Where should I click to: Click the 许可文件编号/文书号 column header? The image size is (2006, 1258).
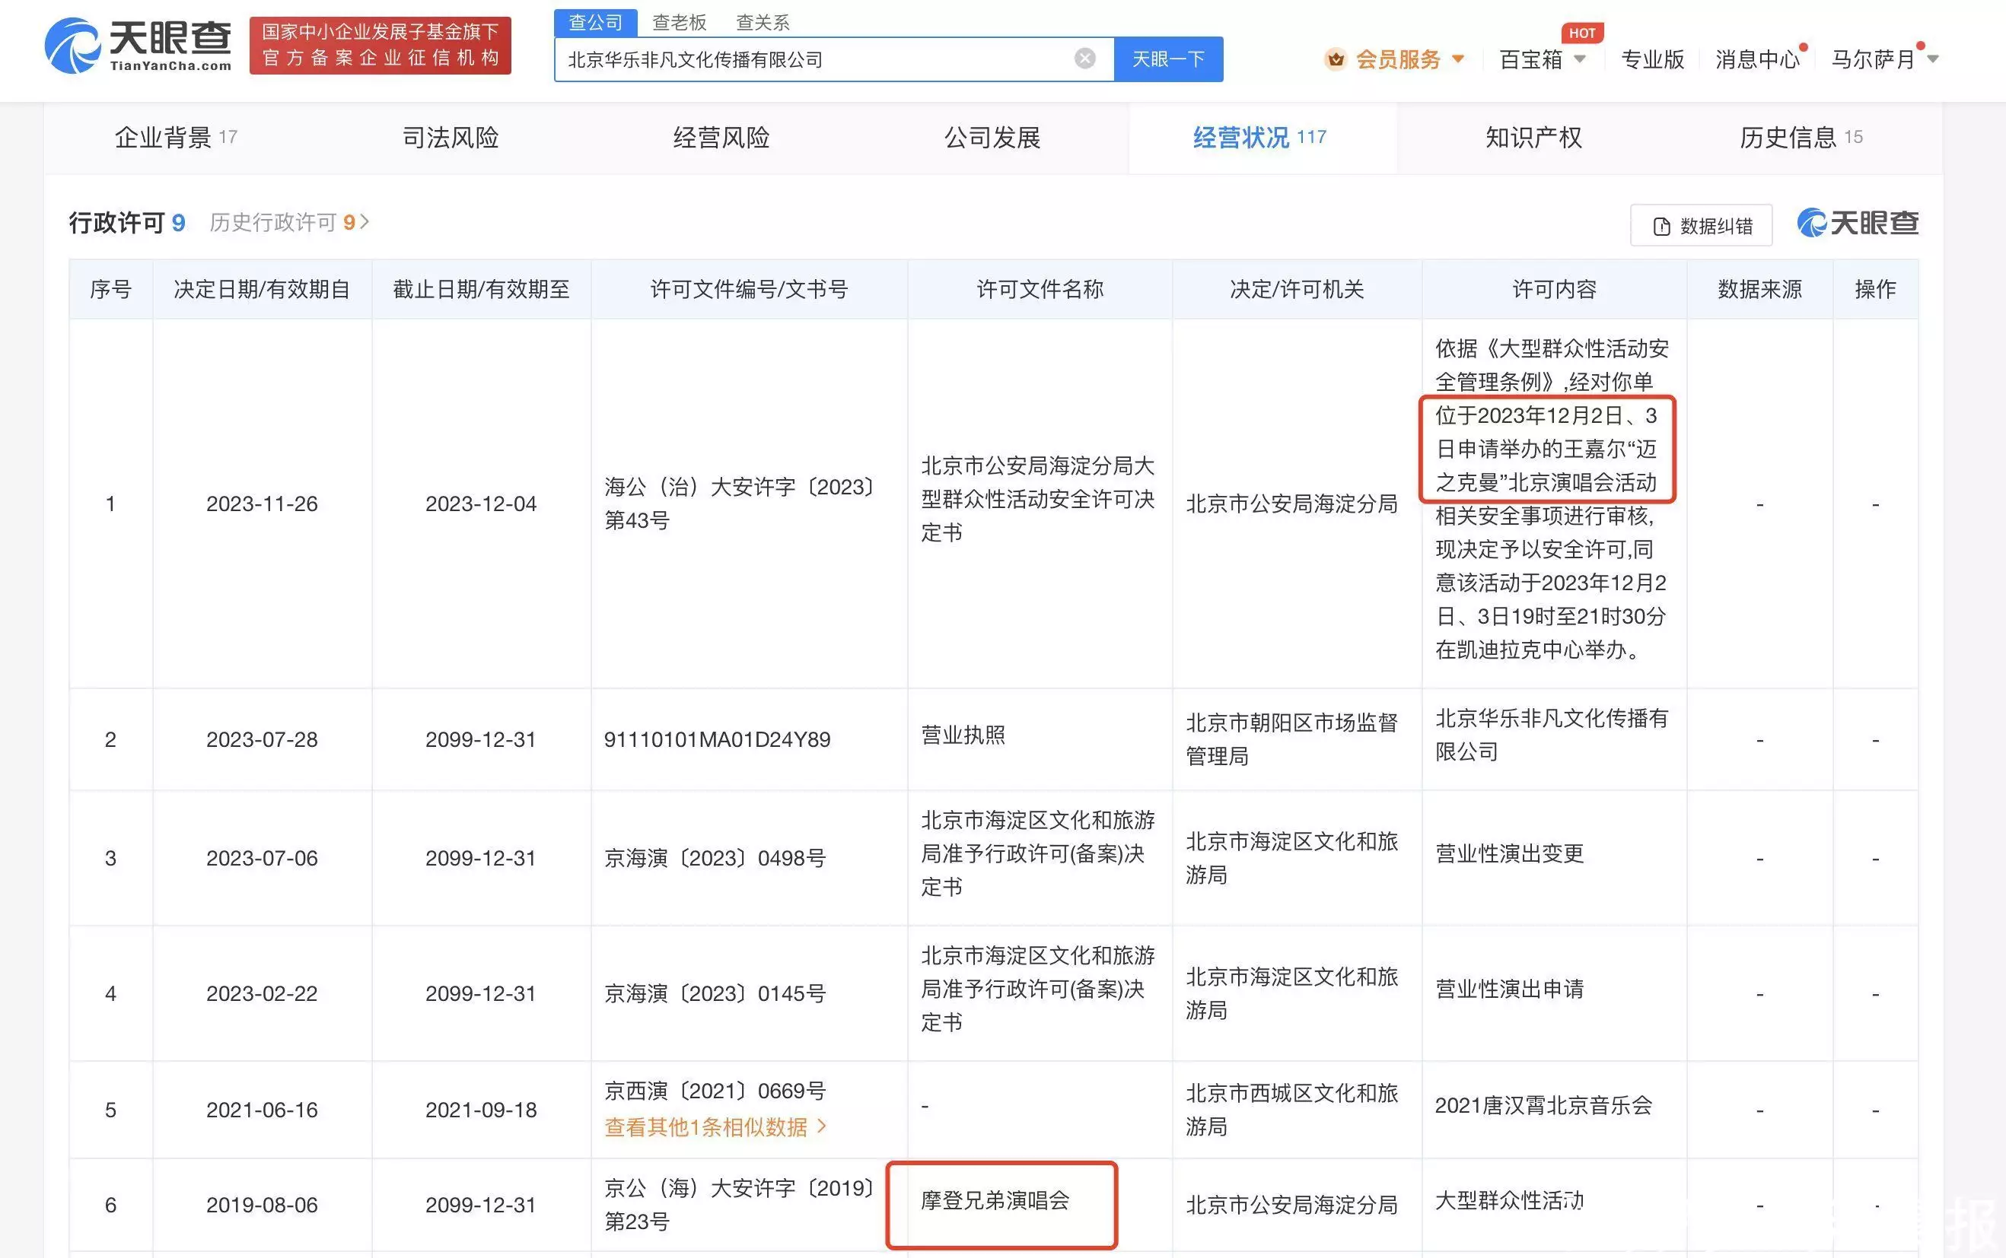[749, 290]
